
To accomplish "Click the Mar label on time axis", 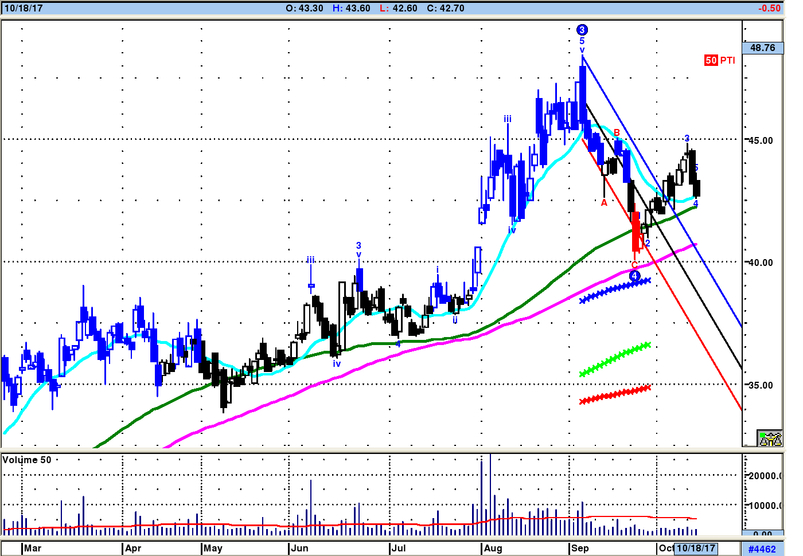I will click(33, 548).
